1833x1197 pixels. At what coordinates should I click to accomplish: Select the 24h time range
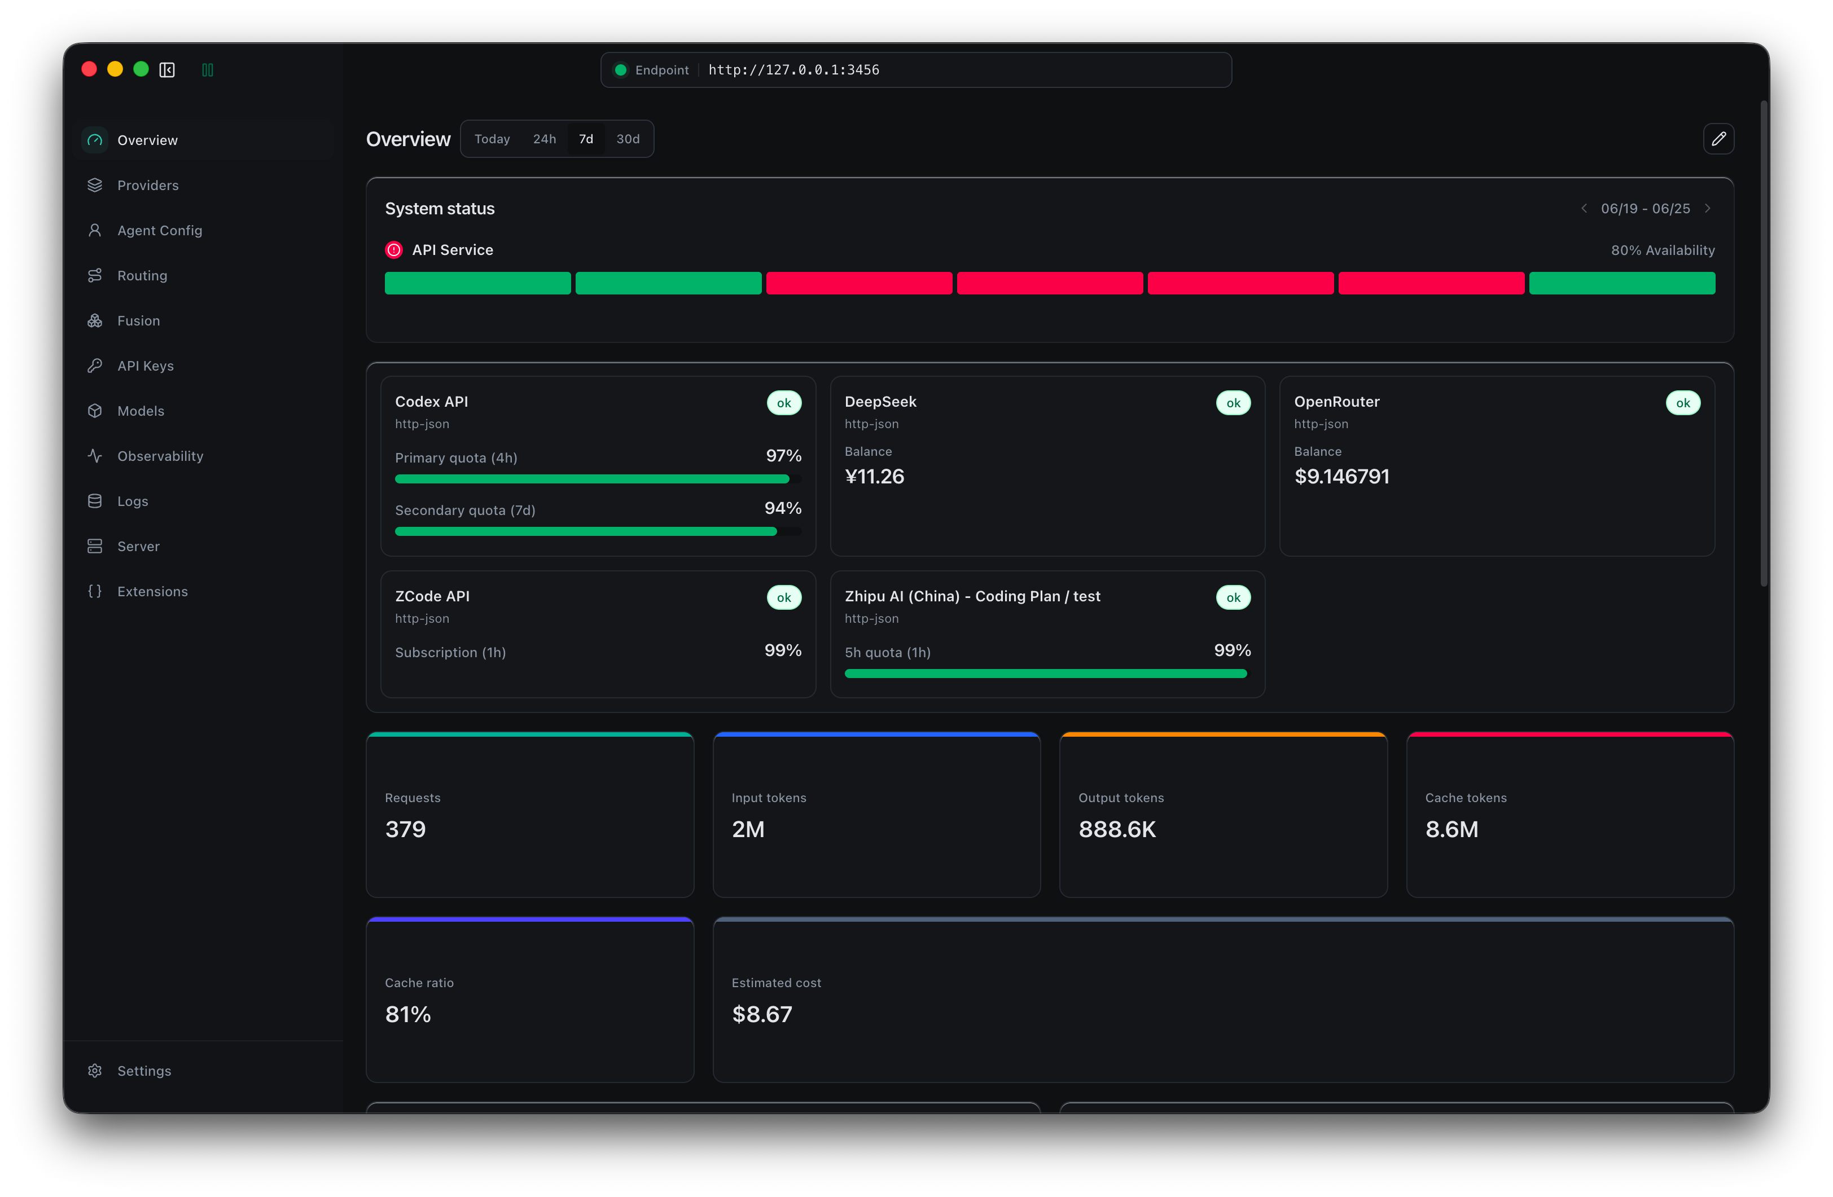click(x=545, y=139)
